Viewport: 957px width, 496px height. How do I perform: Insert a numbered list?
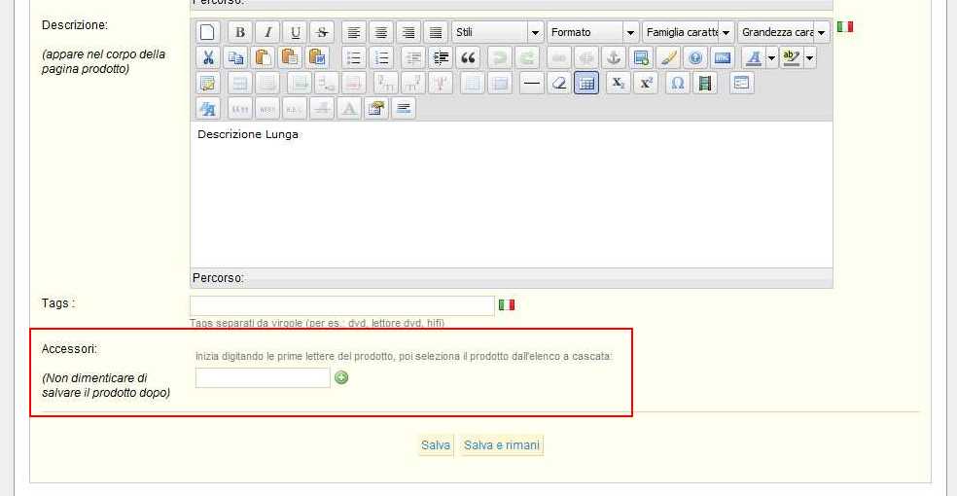pos(381,58)
